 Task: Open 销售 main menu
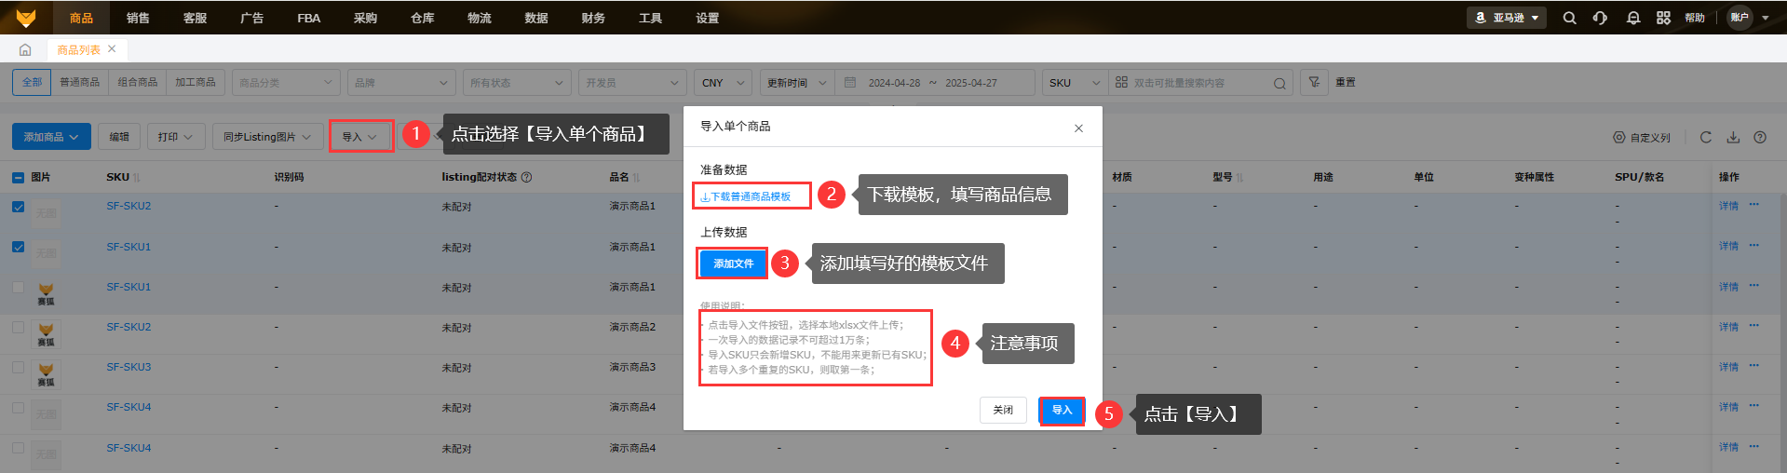pos(138,18)
